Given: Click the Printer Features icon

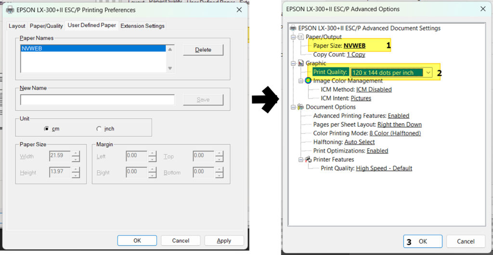Looking at the screenshot, I should tap(308, 159).
